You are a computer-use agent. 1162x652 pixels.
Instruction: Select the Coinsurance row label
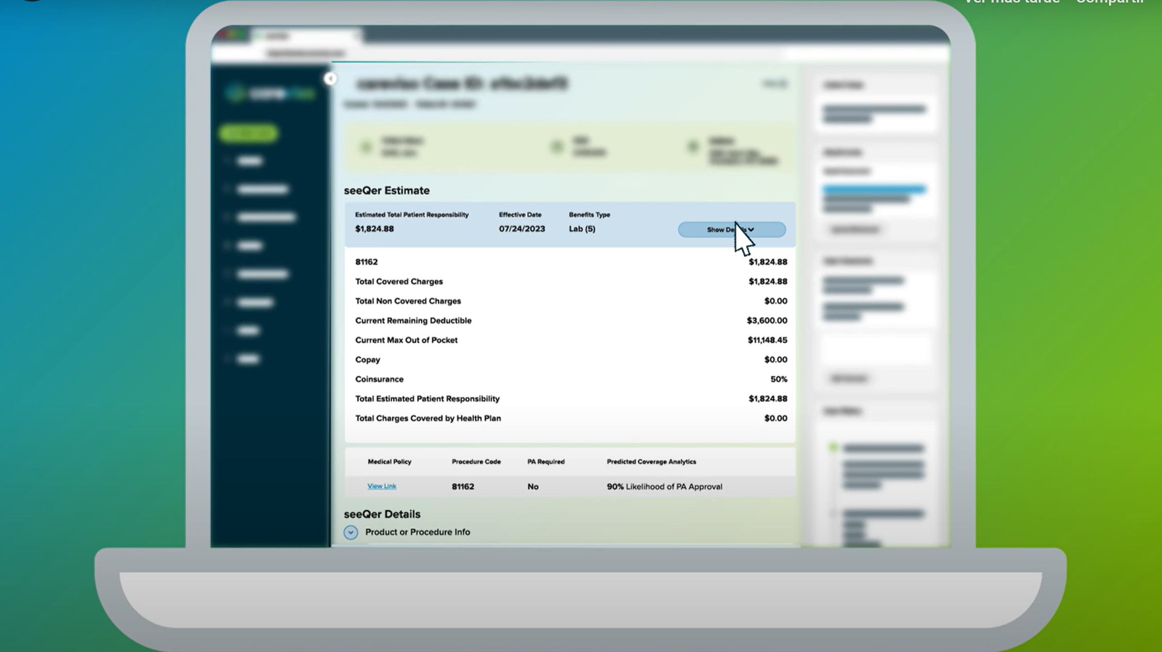(x=379, y=379)
